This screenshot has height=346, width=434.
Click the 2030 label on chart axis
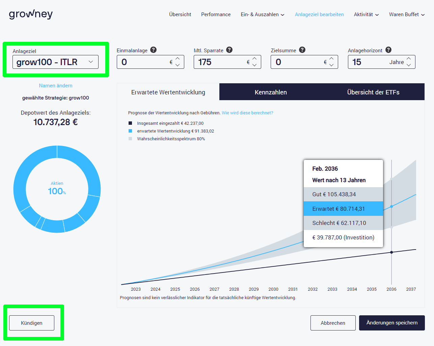pyautogui.click(x=273, y=289)
